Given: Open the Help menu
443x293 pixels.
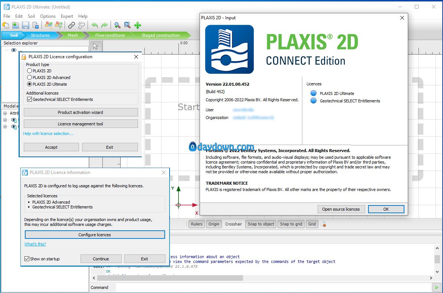Looking at the screenshot, I should coord(83,16).
